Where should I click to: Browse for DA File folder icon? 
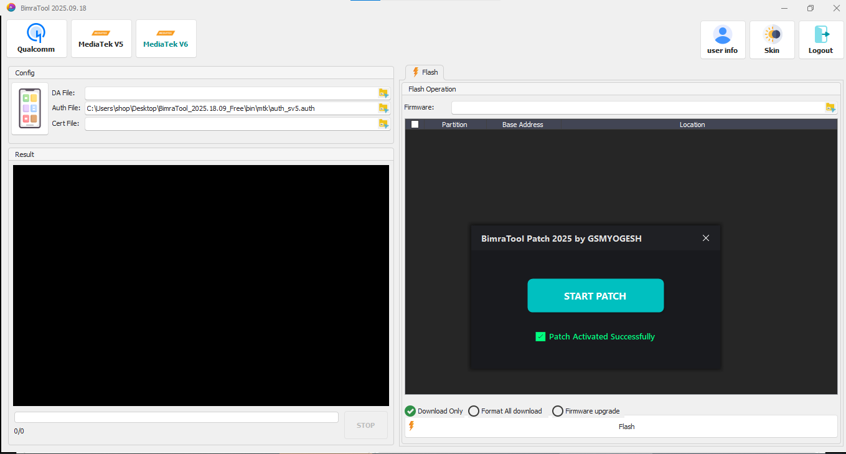pos(383,93)
